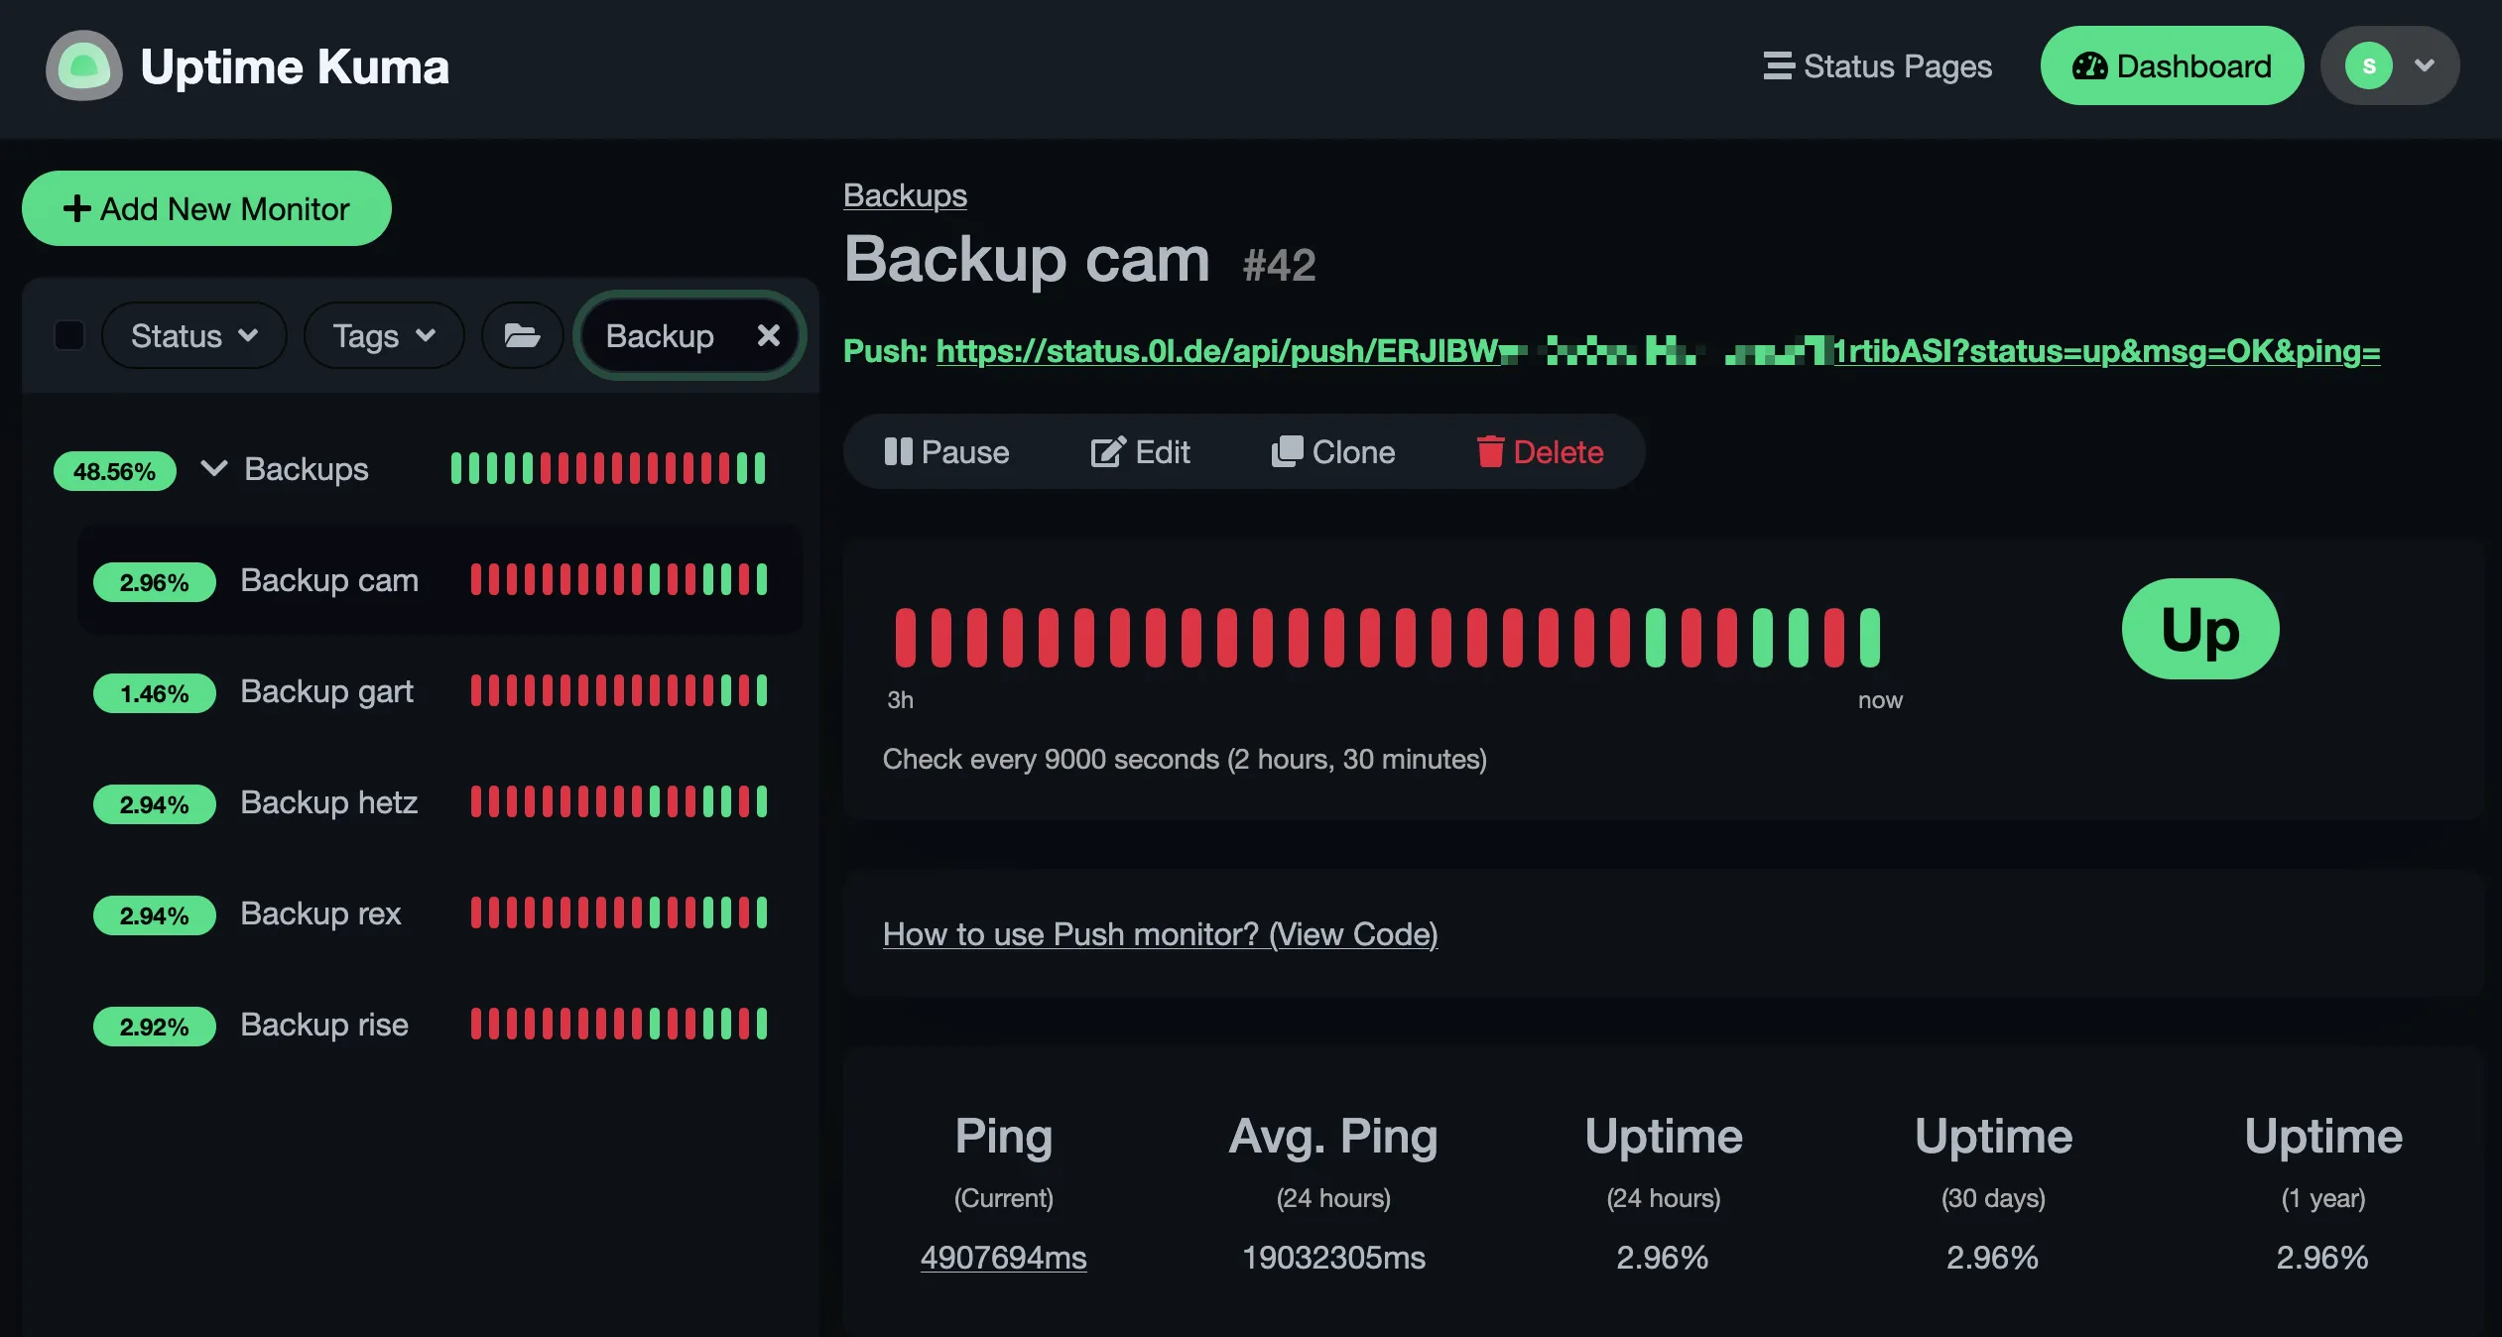This screenshot has height=1337, width=2502.
Task: Pause the Backup cam monitor
Action: click(x=946, y=452)
